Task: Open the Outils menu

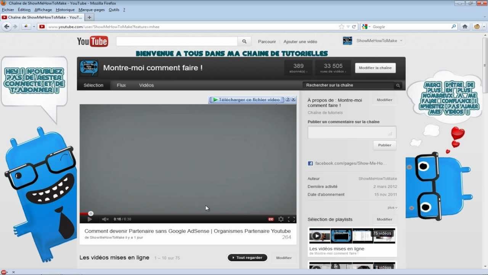Action: [114, 10]
